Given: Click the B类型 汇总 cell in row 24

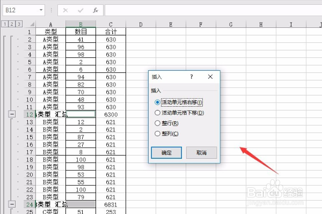Looking at the screenshot, I should [51, 204].
